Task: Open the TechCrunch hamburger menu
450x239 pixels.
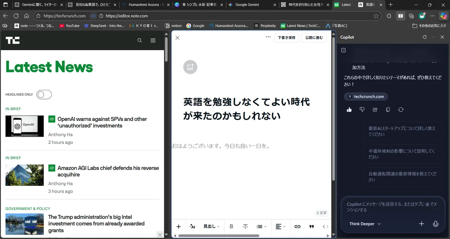Action: (x=153, y=40)
